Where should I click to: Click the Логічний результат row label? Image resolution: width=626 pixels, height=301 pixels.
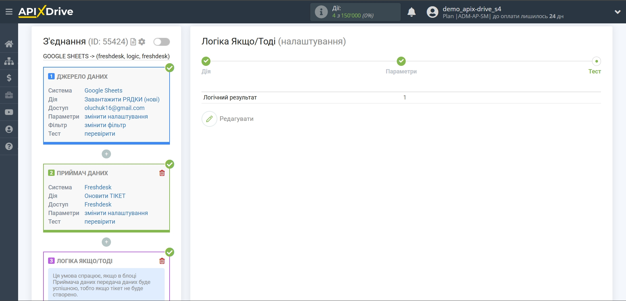(x=230, y=97)
